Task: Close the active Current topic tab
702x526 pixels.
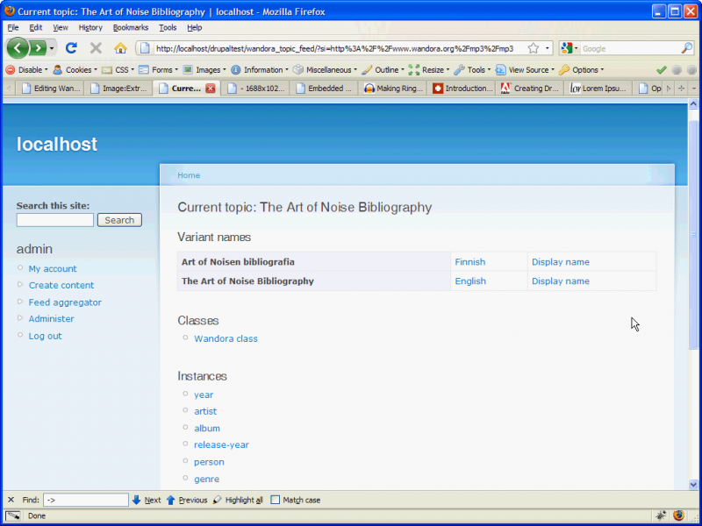Action: (211, 89)
